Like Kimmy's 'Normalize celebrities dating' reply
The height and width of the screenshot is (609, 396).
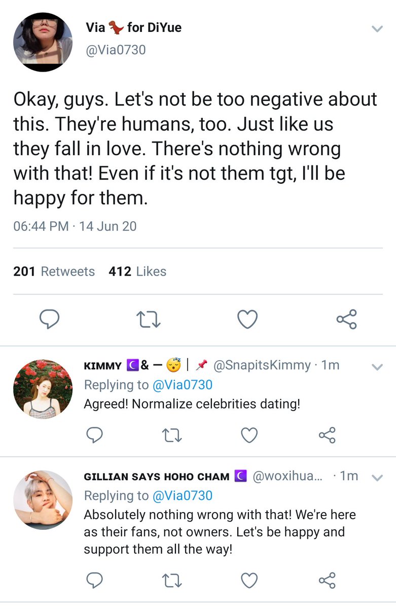click(249, 435)
